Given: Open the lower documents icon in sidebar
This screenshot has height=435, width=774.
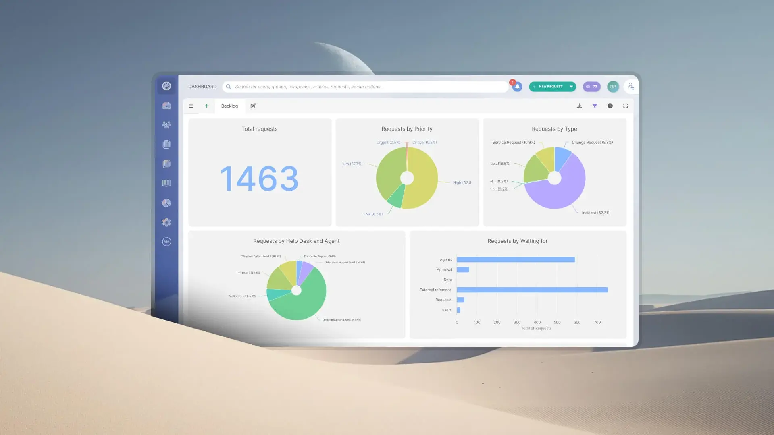Looking at the screenshot, I should (x=166, y=164).
